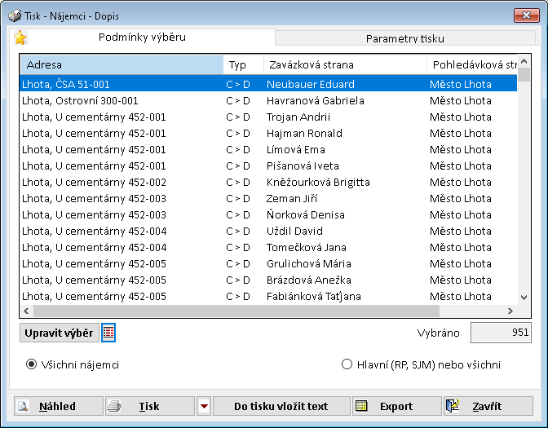The image size is (548, 428).
Task: Switch to Podmínky výběru tab
Action: point(142,37)
